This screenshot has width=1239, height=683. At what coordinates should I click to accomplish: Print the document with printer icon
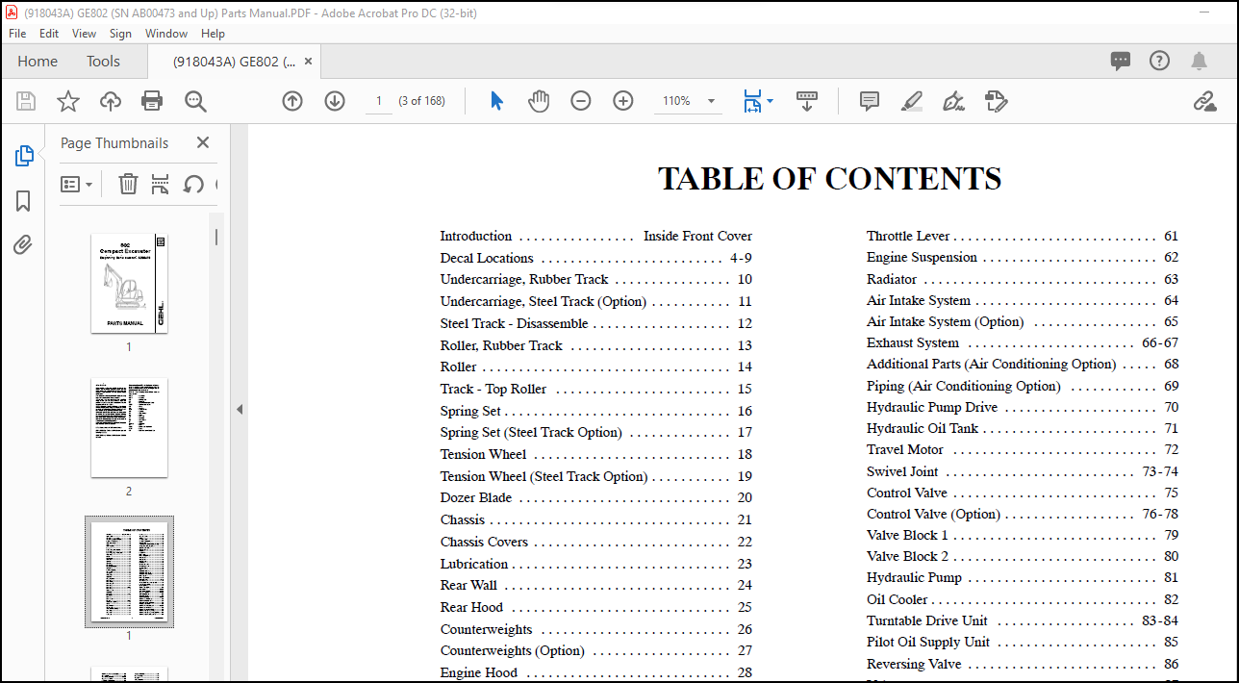pos(152,101)
